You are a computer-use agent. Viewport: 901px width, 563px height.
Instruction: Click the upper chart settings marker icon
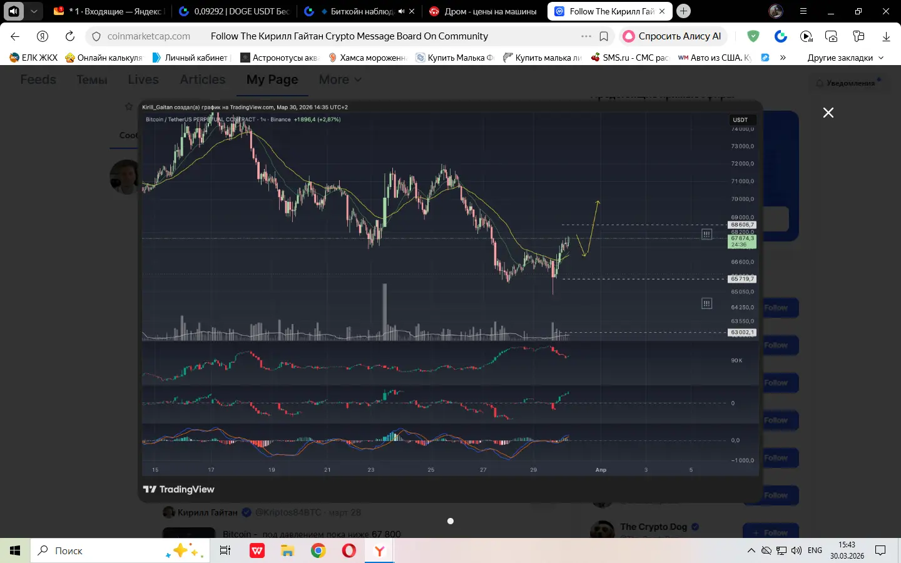[x=706, y=234]
